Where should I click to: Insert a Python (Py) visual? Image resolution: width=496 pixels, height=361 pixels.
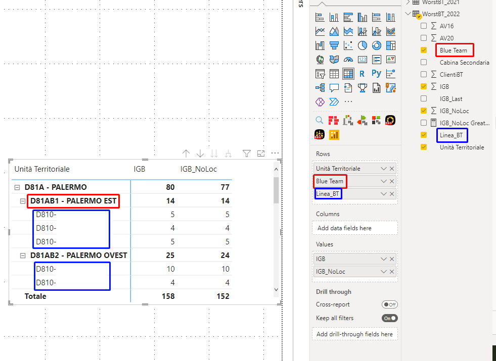coord(377,73)
